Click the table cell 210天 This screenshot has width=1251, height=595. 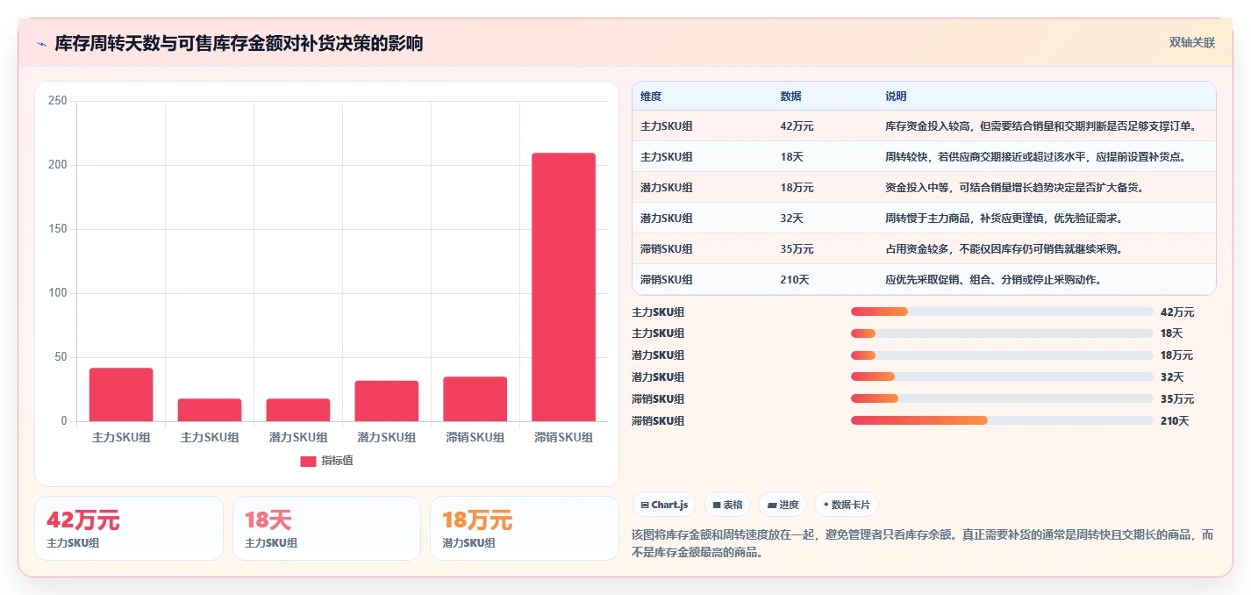click(x=795, y=280)
